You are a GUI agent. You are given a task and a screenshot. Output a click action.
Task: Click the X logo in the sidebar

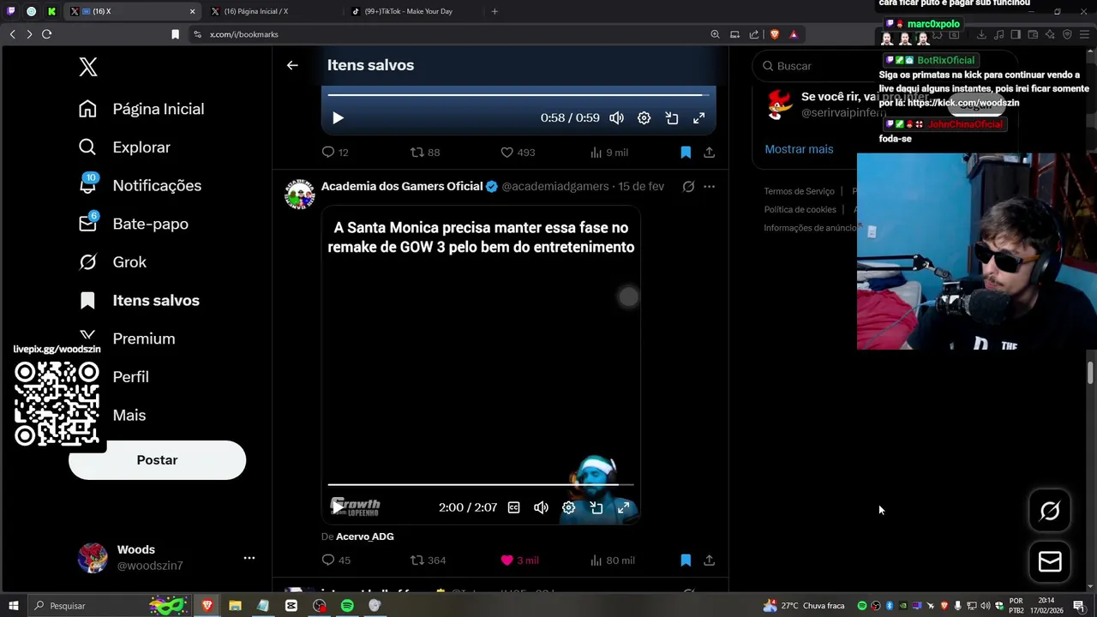[x=88, y=68]
